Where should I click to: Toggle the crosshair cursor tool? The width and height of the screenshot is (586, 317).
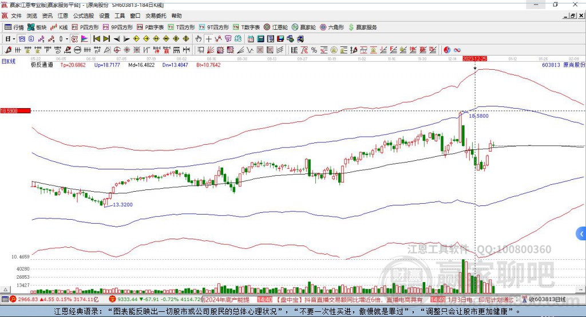pos(208,39)
